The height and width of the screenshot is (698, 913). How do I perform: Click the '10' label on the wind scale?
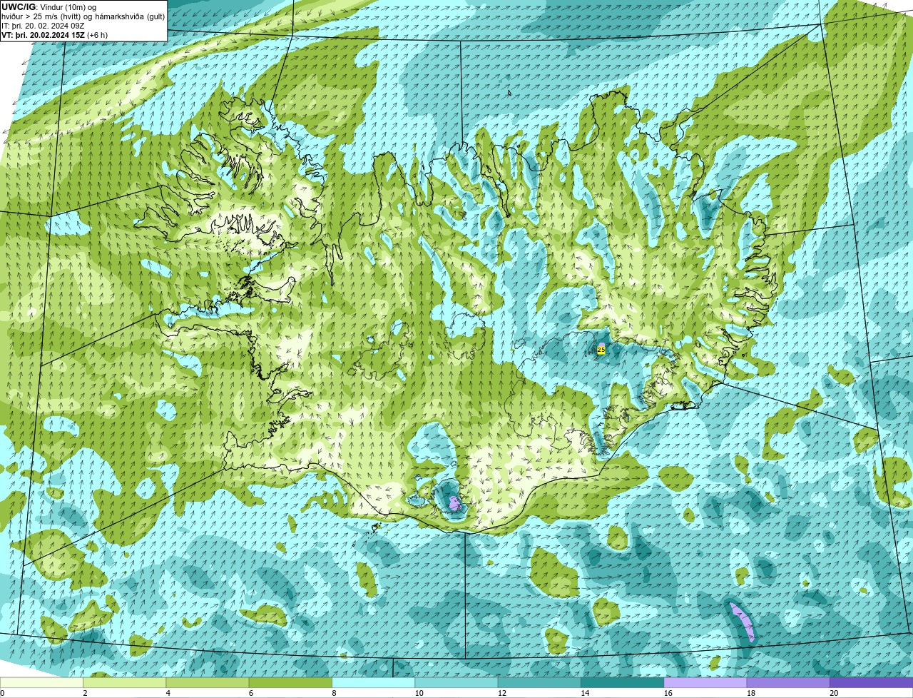419,693
